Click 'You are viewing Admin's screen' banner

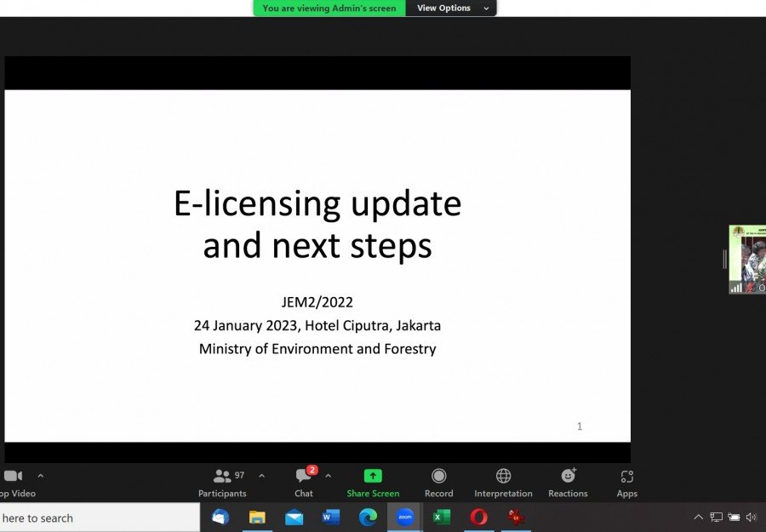coord(329,8)
